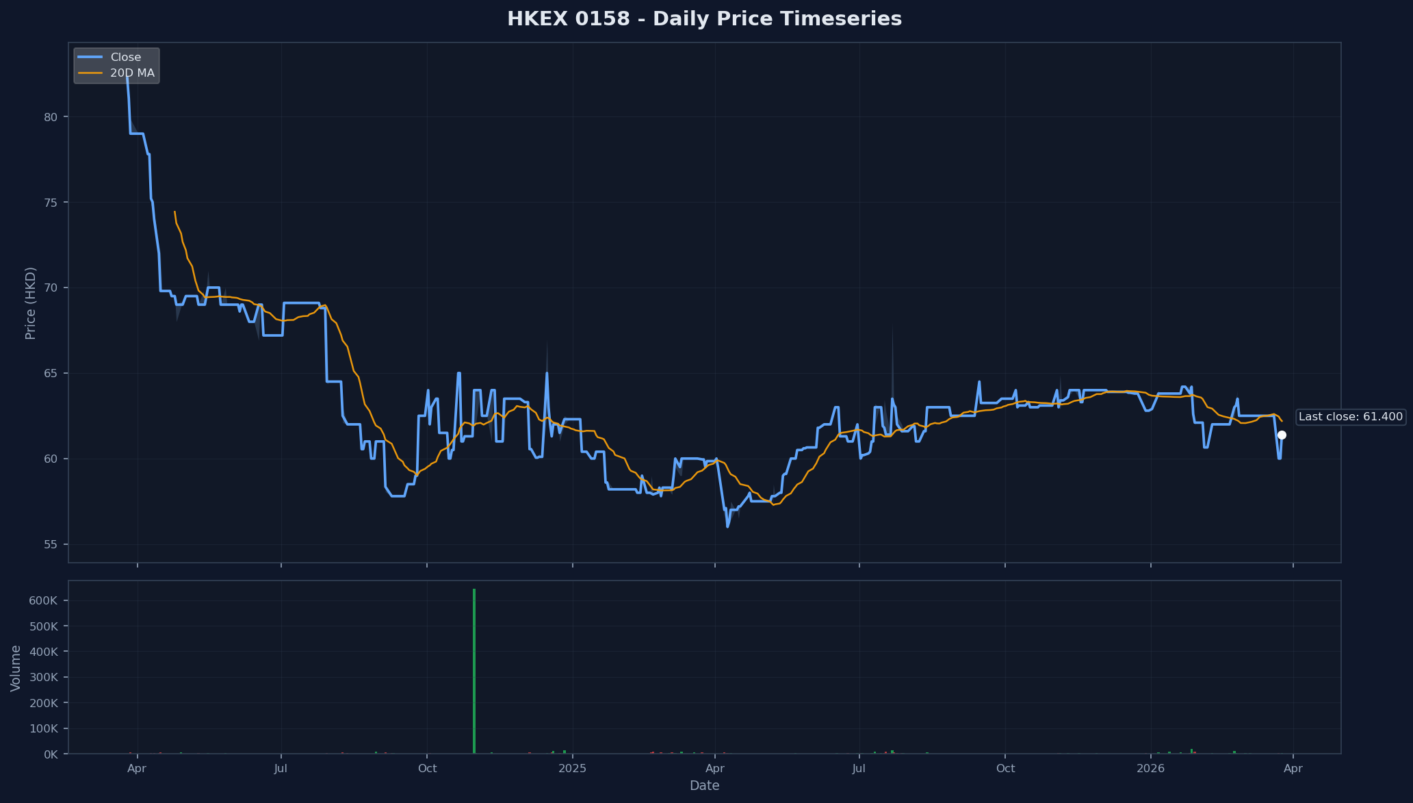Viewport: 1413px width, 803px height.
Task: Click the 0K volume tick label
Action: [x=51, y=754]
